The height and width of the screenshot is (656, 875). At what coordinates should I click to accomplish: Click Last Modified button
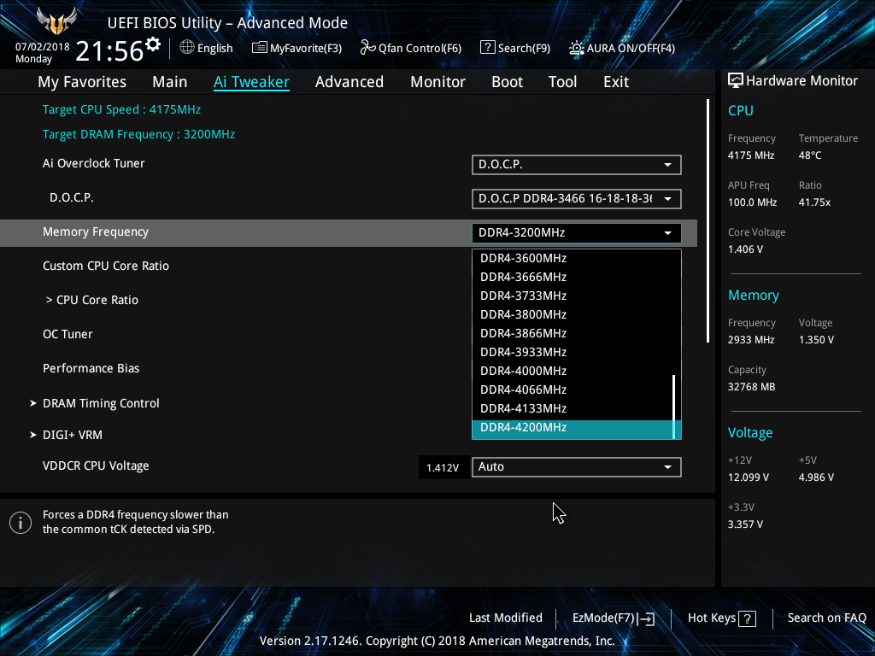point(506,618)
